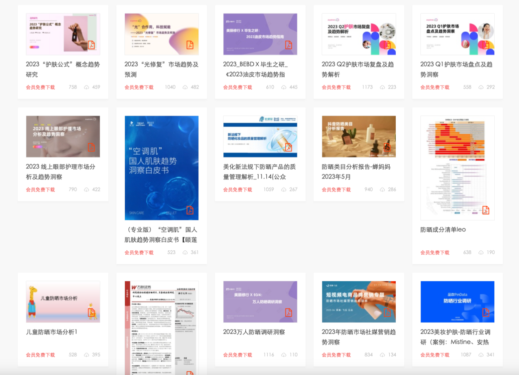
Task: Click 会员免费下载 under Q1护肤市场盘点
Action: 435,87
